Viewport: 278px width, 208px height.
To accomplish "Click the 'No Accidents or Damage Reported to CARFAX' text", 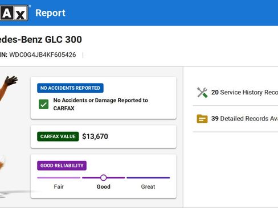I will [101, 104].
